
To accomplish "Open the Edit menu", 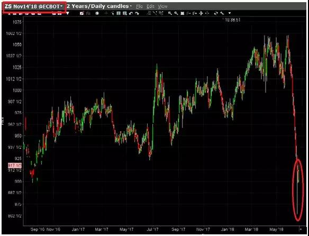I will [x=150, y=6].
